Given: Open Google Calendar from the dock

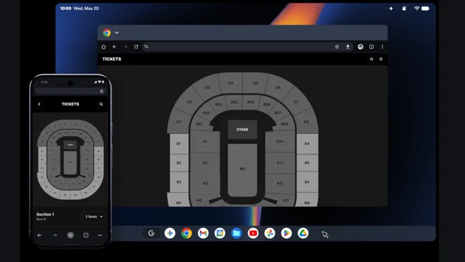Looking at the screenshot, I should click(220, 233).
